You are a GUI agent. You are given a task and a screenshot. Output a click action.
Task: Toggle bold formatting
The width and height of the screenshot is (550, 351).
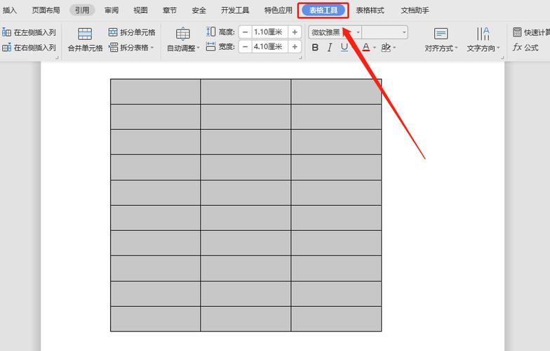coord(315,48)
